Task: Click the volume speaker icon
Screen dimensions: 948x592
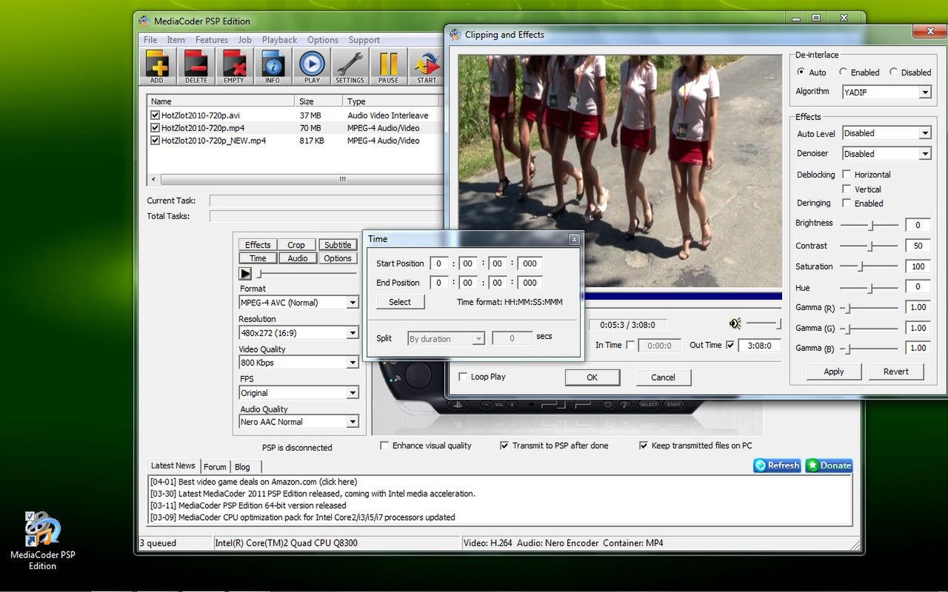Action: [735, 323]
